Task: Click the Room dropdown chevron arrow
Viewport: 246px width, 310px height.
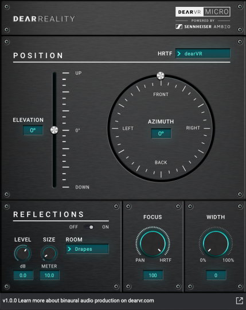Action: [x=69, y=249]
